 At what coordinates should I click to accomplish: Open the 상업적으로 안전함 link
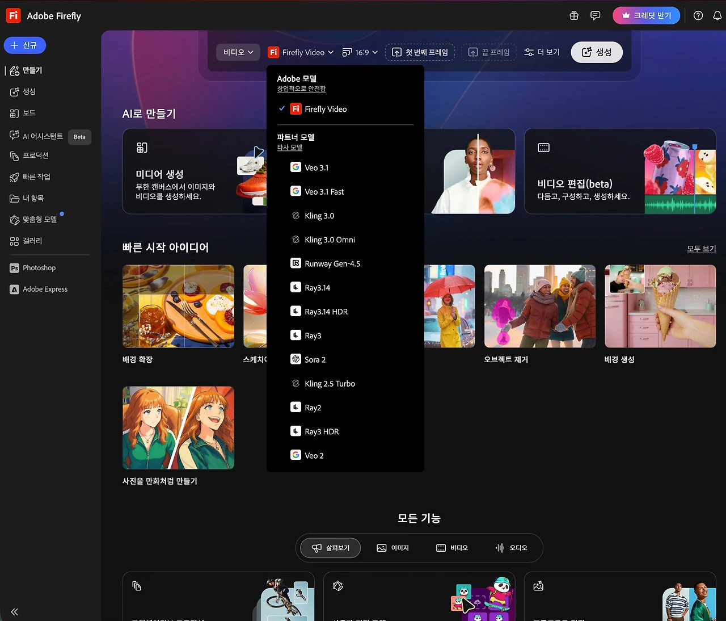click(301, 89)
